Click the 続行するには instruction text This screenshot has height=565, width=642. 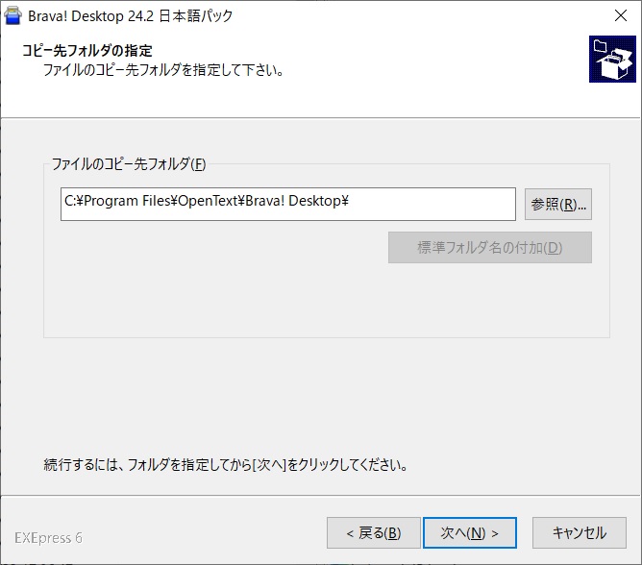click(226, 465)
